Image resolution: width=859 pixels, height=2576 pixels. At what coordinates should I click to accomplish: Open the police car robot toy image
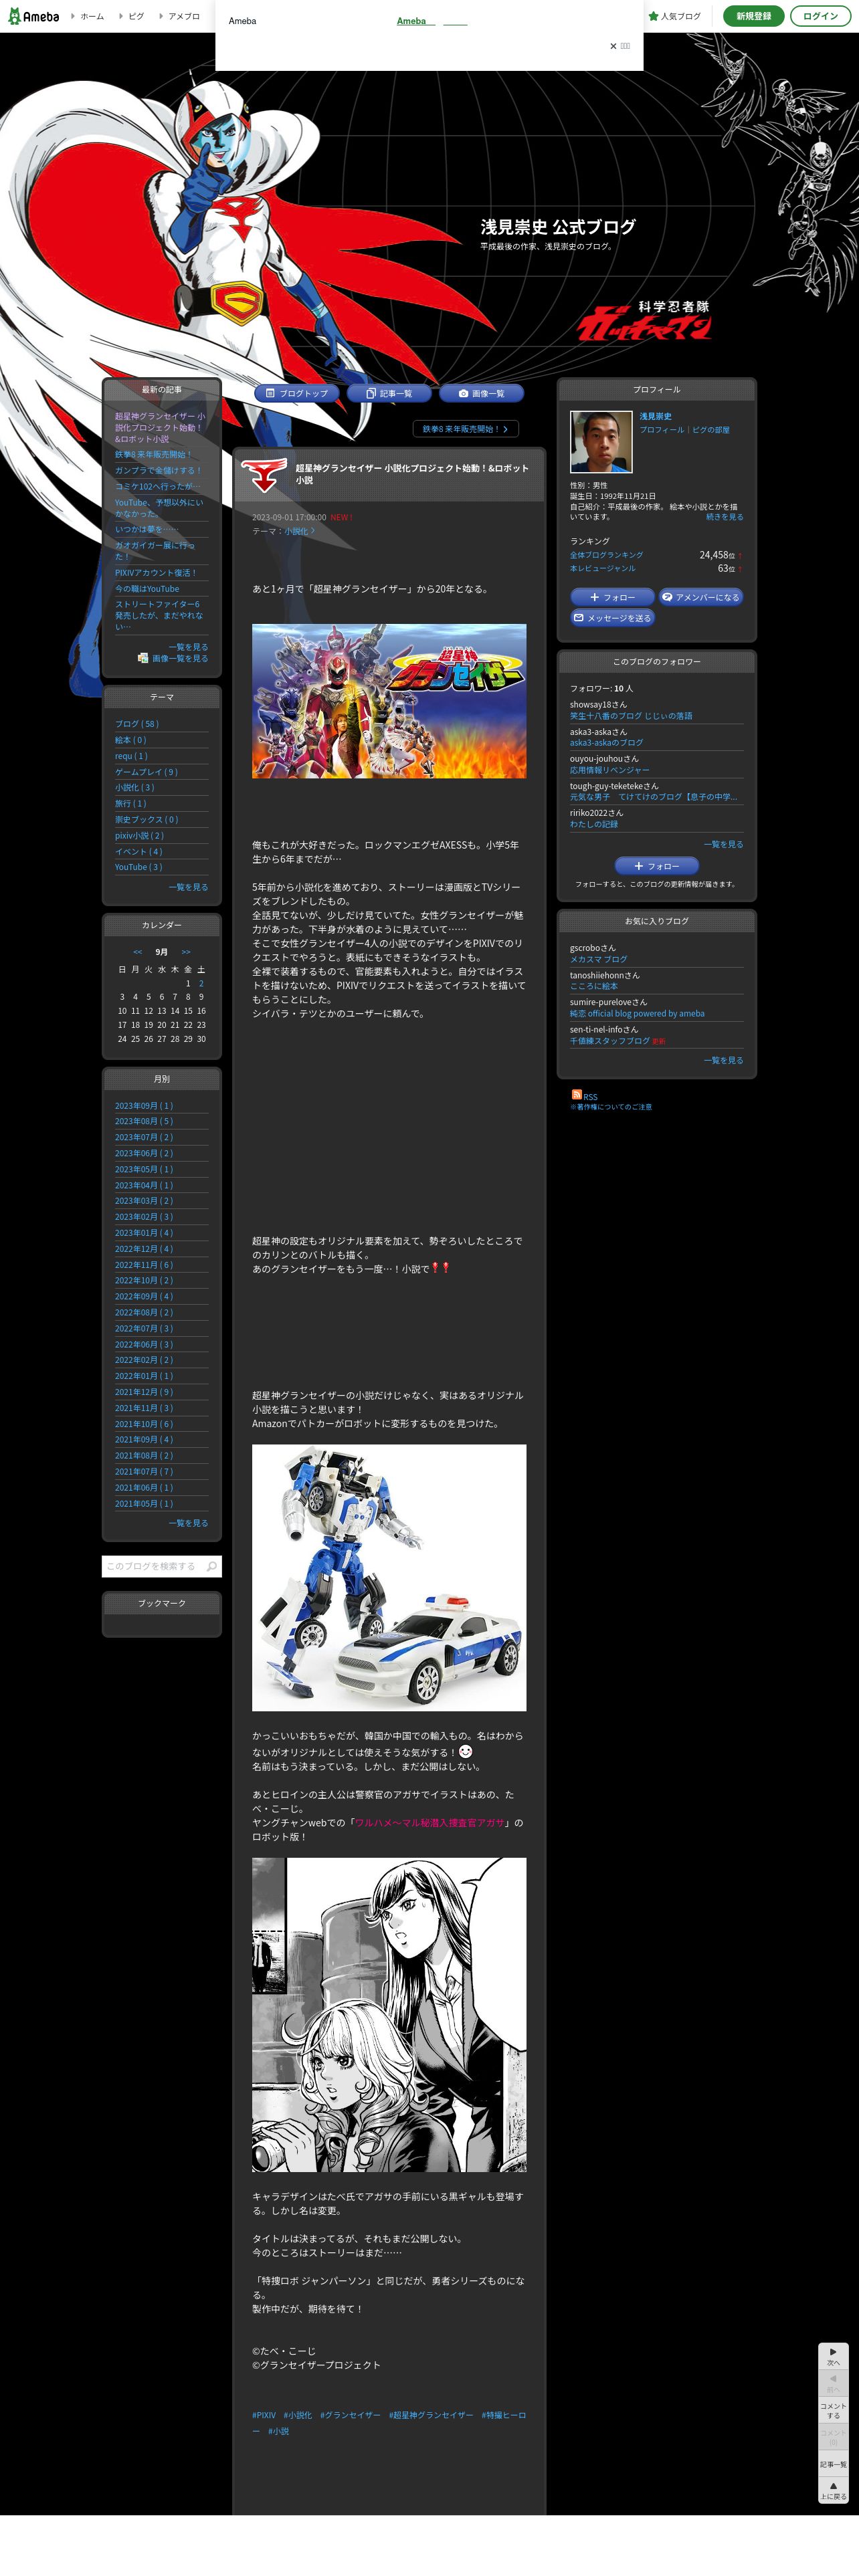pyautogui.click(x=389, y=1577)
